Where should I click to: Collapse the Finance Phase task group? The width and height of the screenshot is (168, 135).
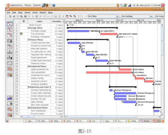pyautogui.click(x=29, y=40)
